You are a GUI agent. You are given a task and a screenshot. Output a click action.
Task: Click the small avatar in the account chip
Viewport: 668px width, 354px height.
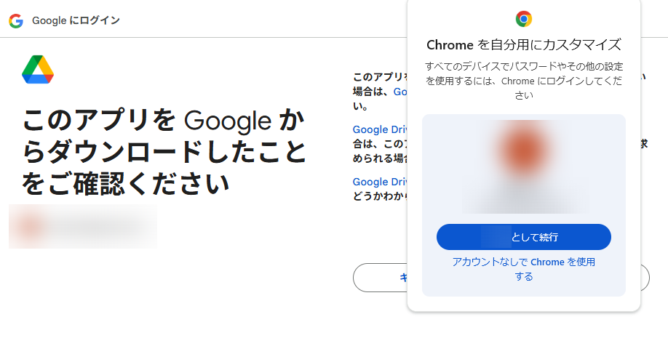(29, 226)
